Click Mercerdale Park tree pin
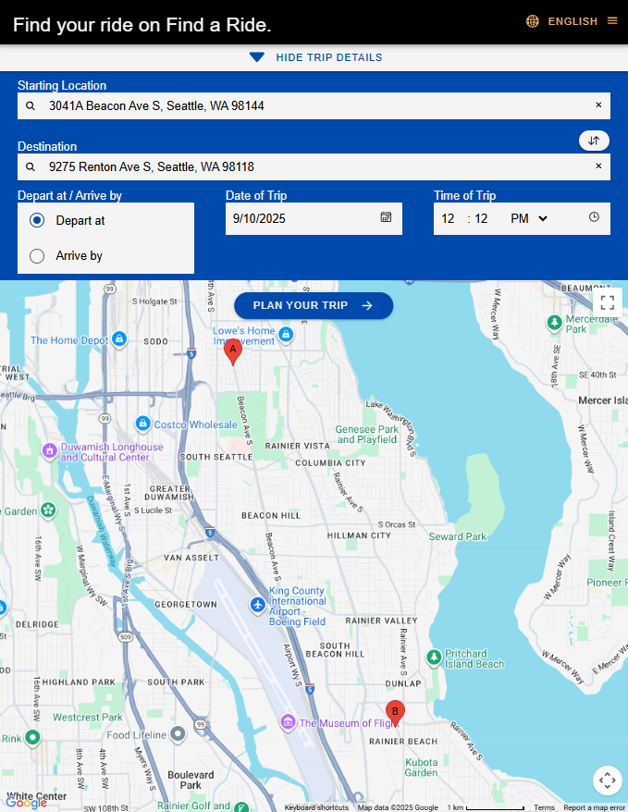This screenshot has width=628, height=812. click(555, 323)
